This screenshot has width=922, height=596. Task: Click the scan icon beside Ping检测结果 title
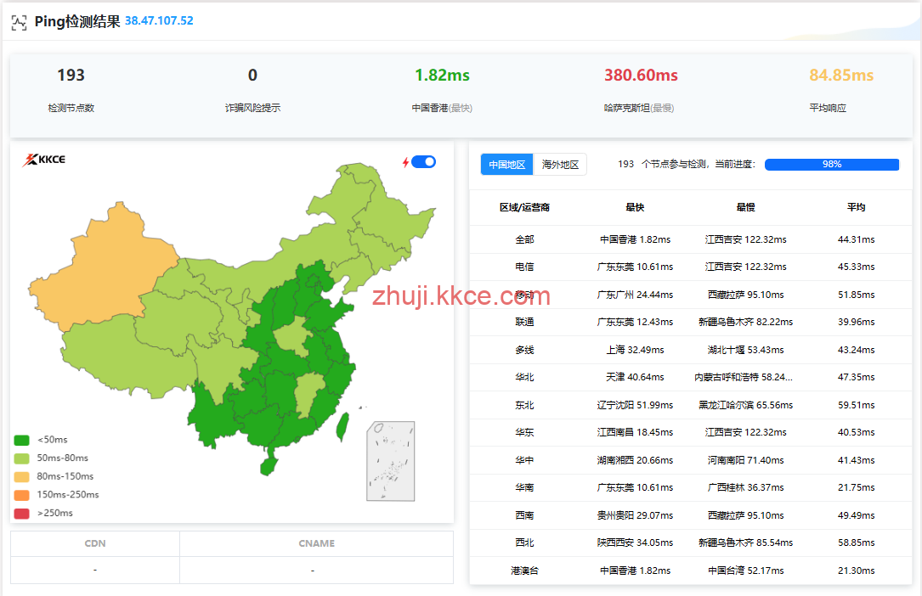pyautogui.click(x=19, y=22)
